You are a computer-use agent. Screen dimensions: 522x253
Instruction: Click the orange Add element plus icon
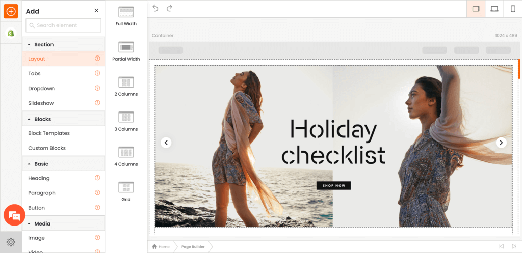[x=11, y=11]
